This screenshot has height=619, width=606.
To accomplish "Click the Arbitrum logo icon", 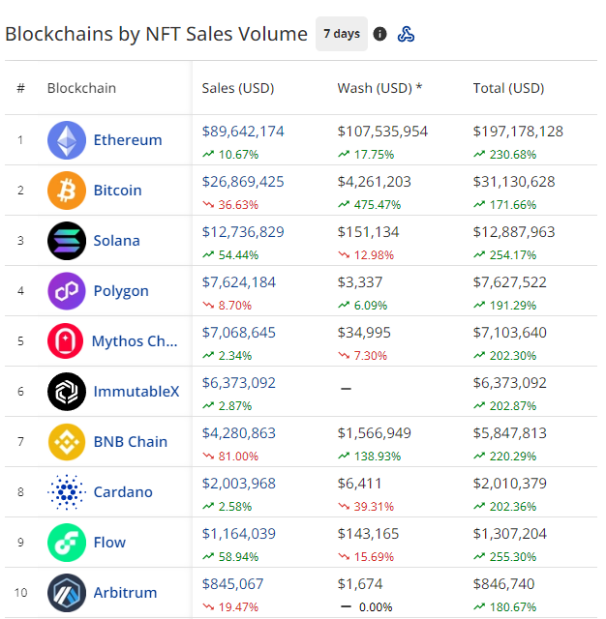I will point(67,593).
